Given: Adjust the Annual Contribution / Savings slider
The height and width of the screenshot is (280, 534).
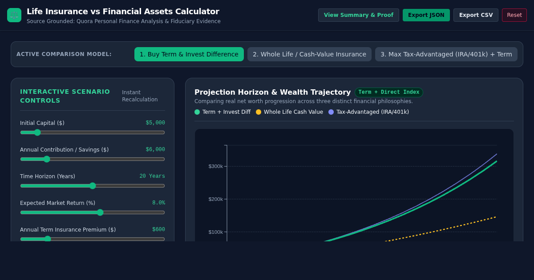Looking at the screenshot, I should [x=93, y=159].
